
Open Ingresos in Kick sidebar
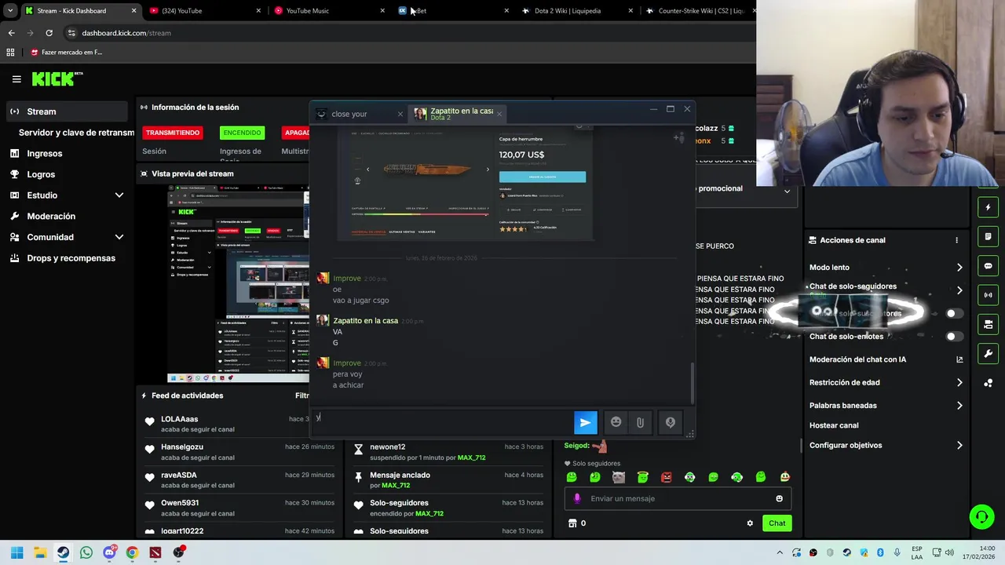tap(45, 154)
